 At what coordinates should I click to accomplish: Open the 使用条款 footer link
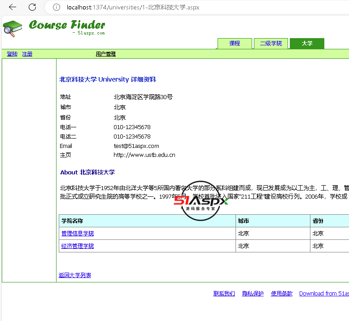coord(282,293)
